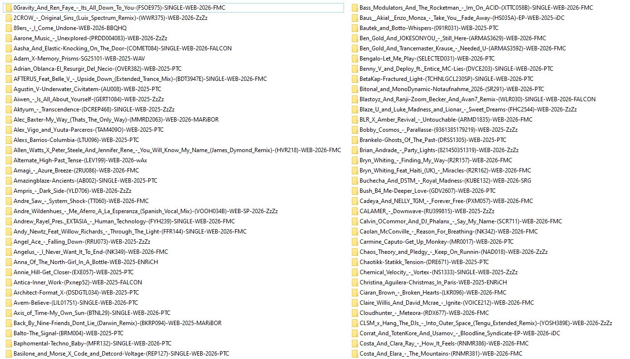Click the 89ers I Come Undone folder icon
The height and width of the screenshot is (359, 630).
click(9, 28)
